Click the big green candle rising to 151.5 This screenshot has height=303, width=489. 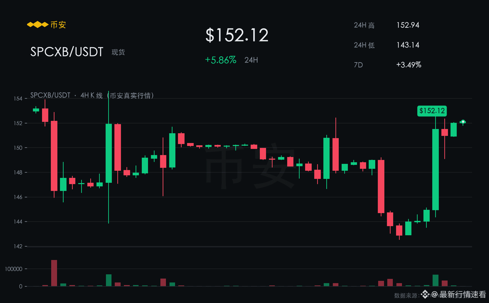[436, 169]
